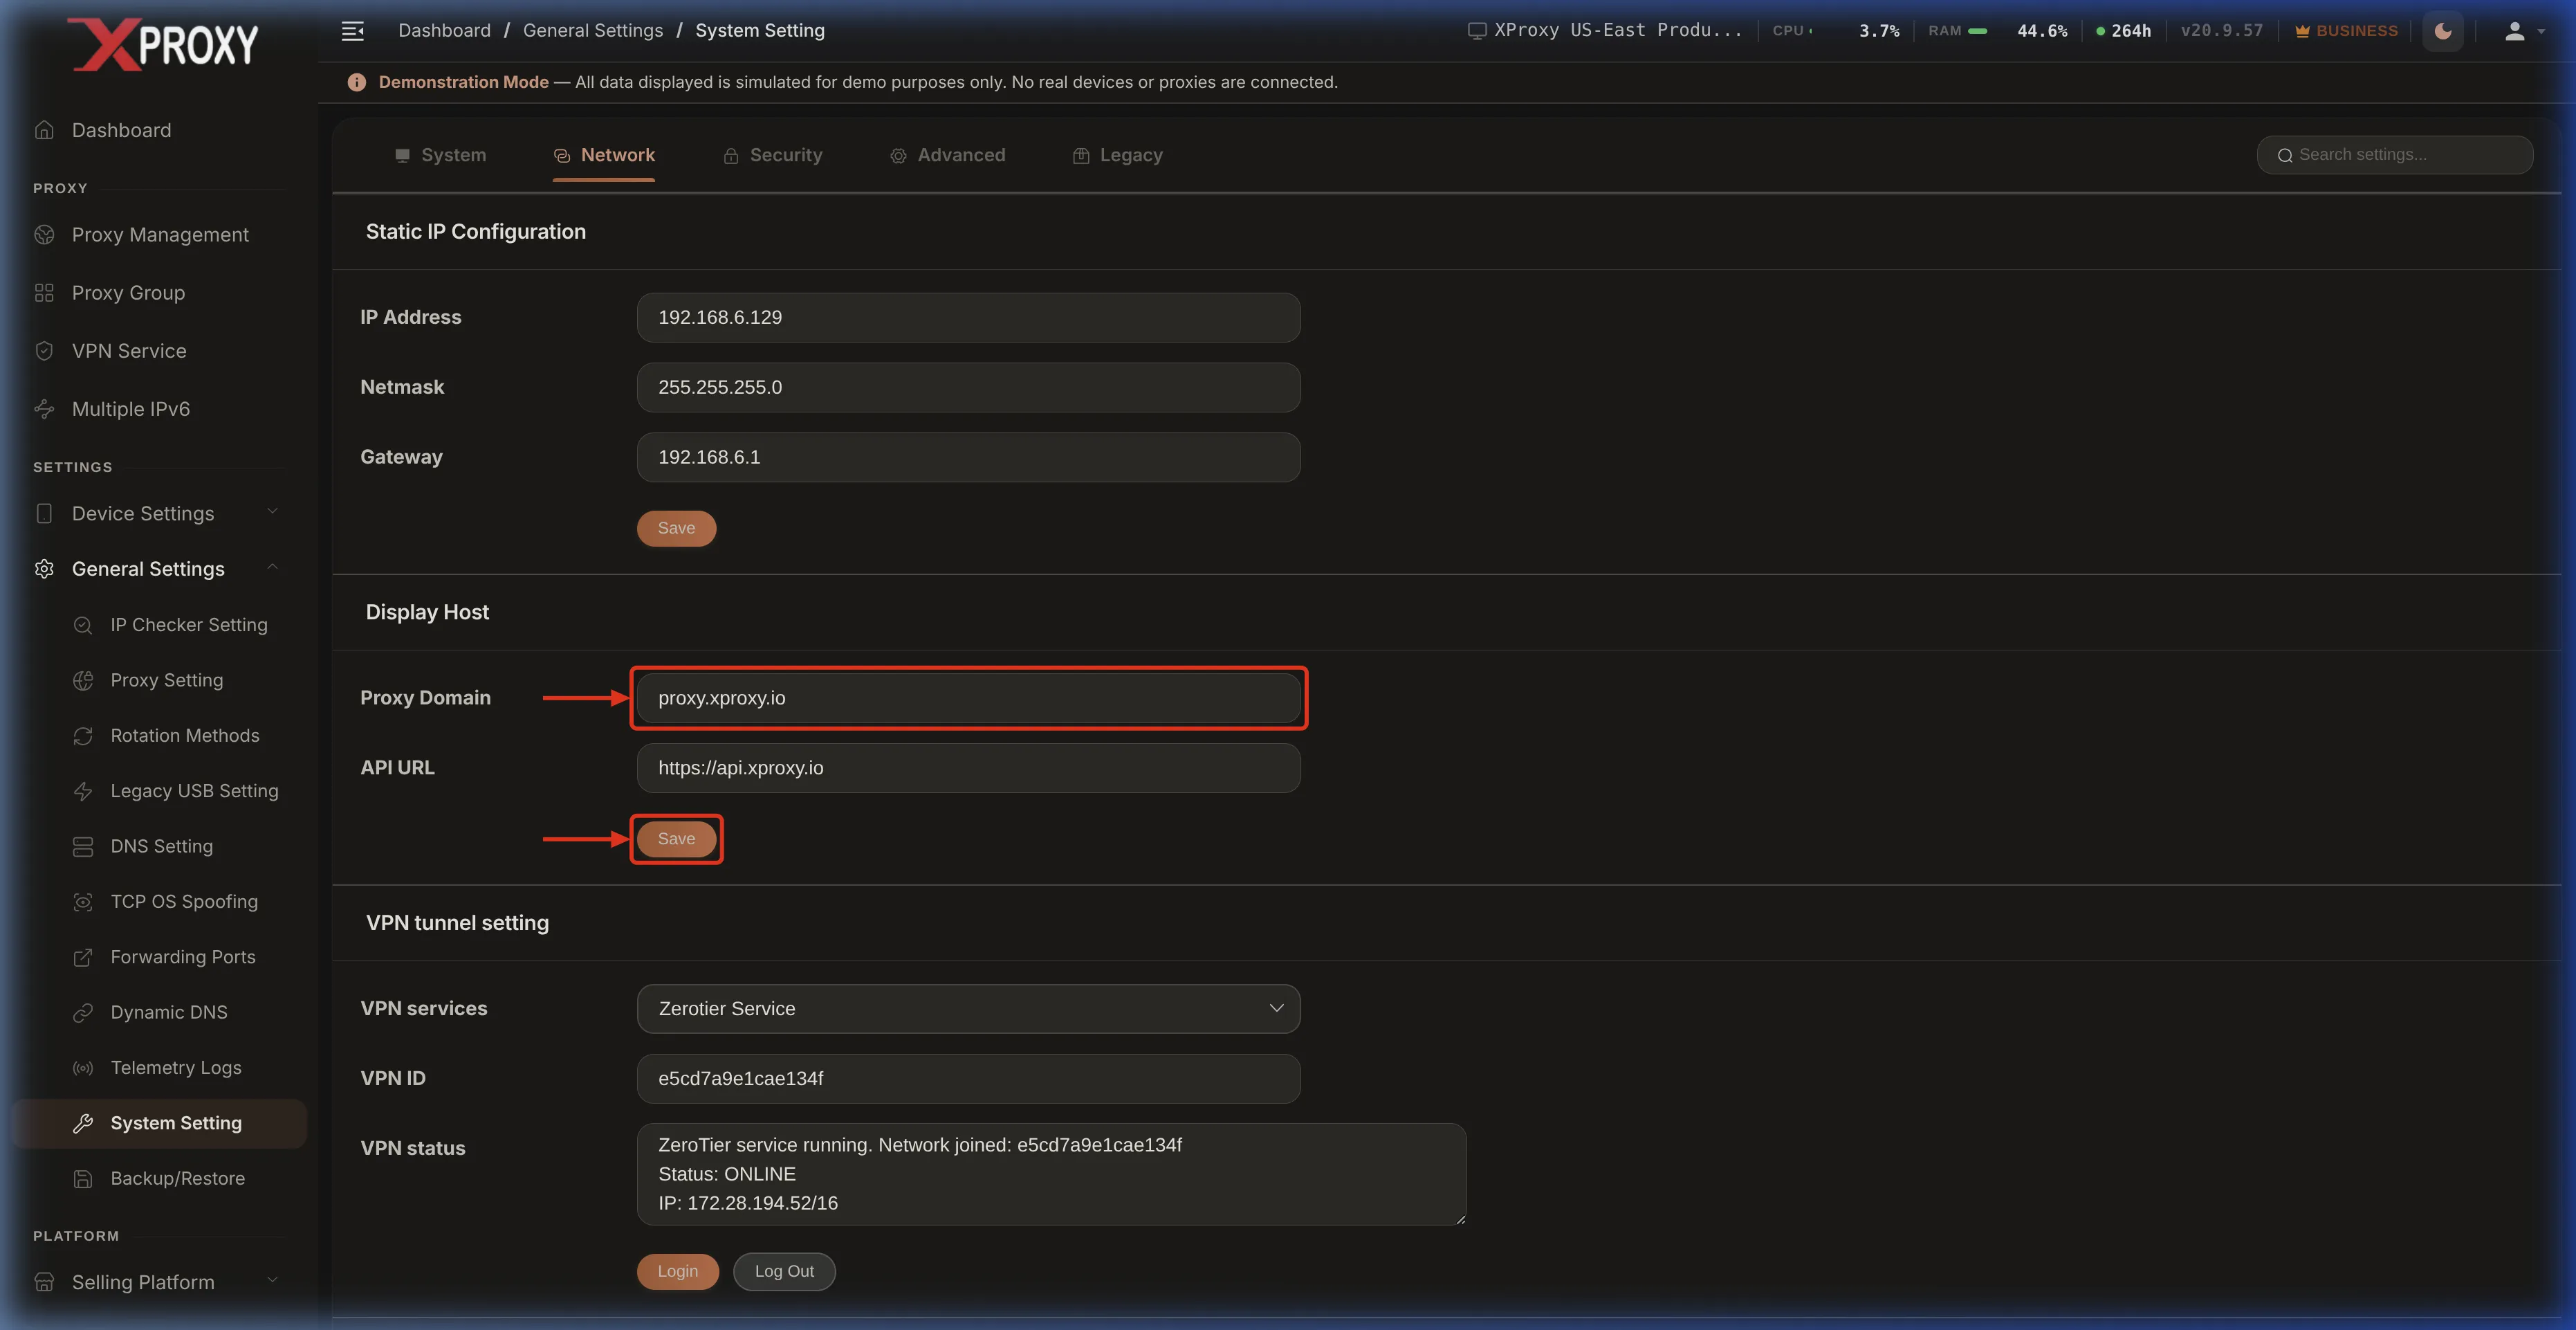Image resolution: width=2576 pixels, height=1330 pixels.
Task: Switch to the System tab
Action: click(x=440, y=155)
